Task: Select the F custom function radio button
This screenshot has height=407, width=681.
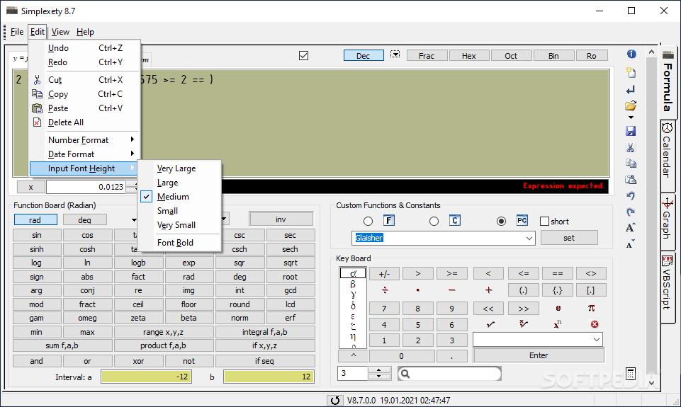Action: point(368,222)
